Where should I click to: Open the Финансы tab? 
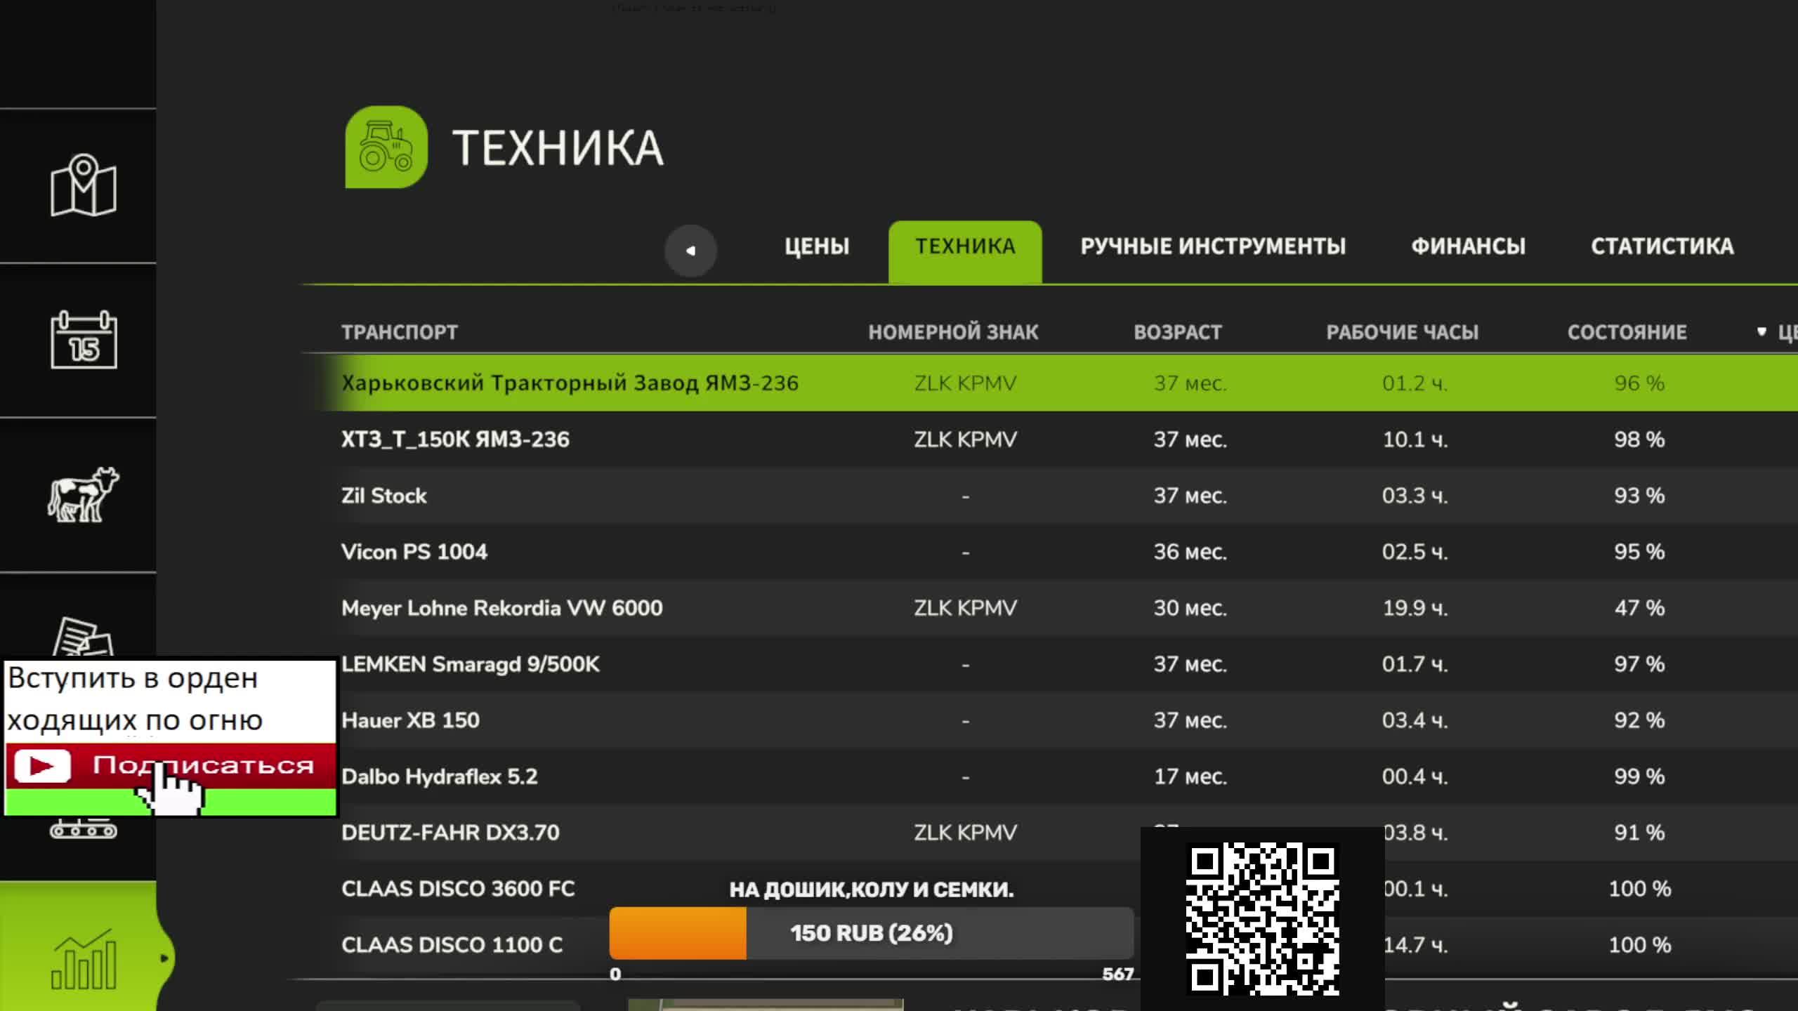[1469, 246]
